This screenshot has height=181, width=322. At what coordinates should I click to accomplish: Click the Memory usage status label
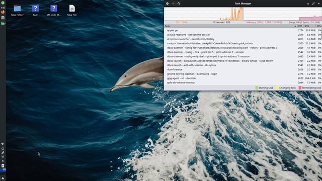coord(264,22)
